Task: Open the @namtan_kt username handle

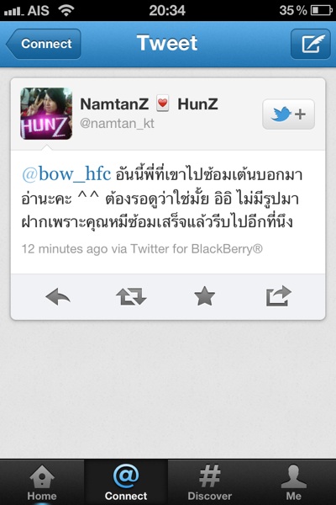Action: tap(117, 124)
